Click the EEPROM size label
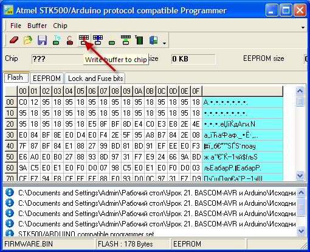The width and height of the screenshot is (310, 252). (x=264, y=58)
